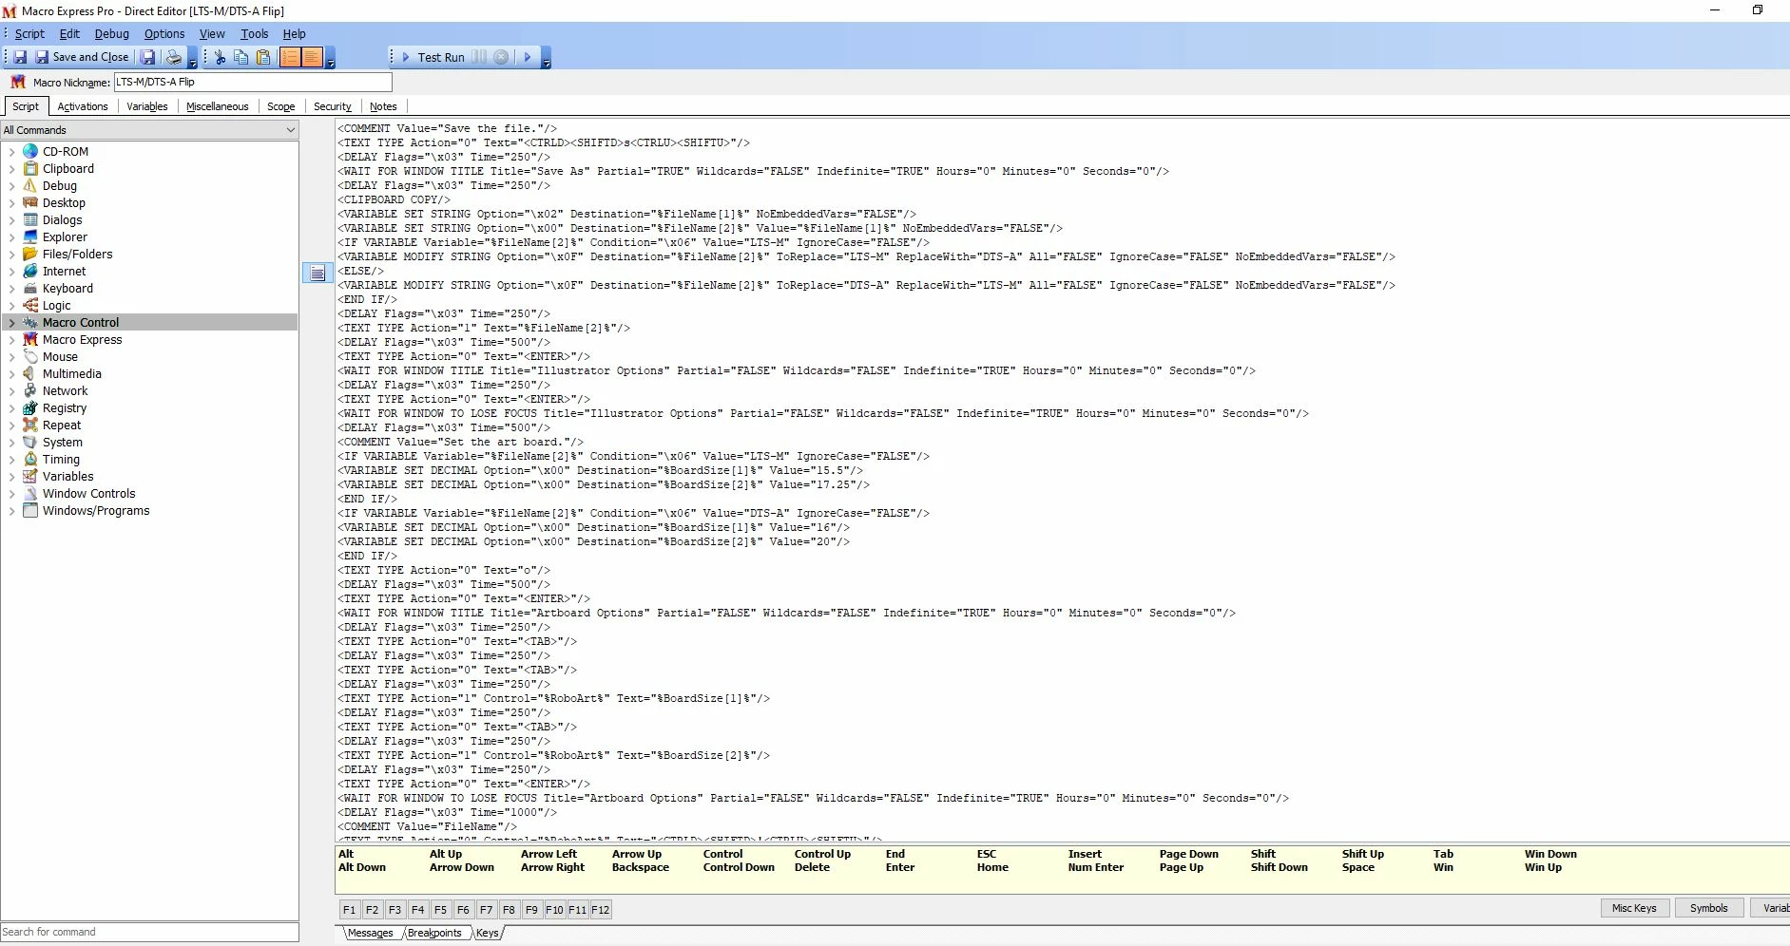1790x946 pixels.
Task: Click the Mouse category icon
Action: tap(30, 356)
